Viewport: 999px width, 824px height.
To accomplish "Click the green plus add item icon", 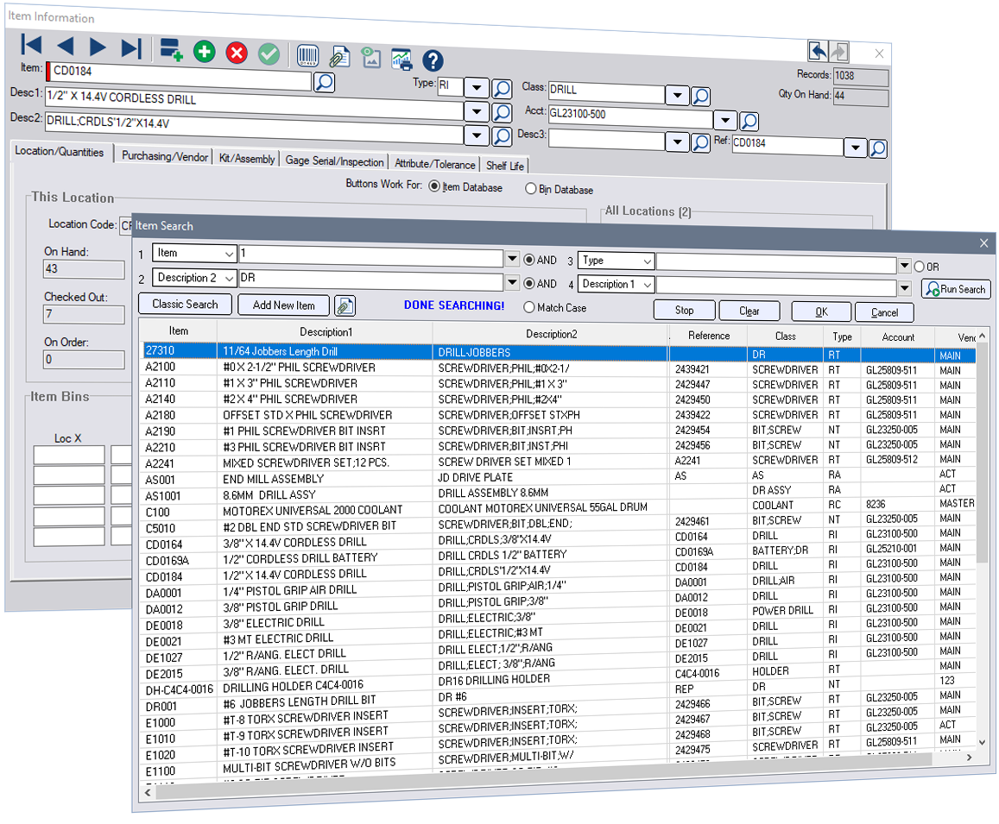I will (205, 52).
